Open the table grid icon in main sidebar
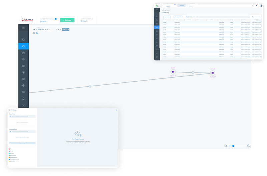The width and height of the screenshot is (267, 176). click(x=23, y=66)
